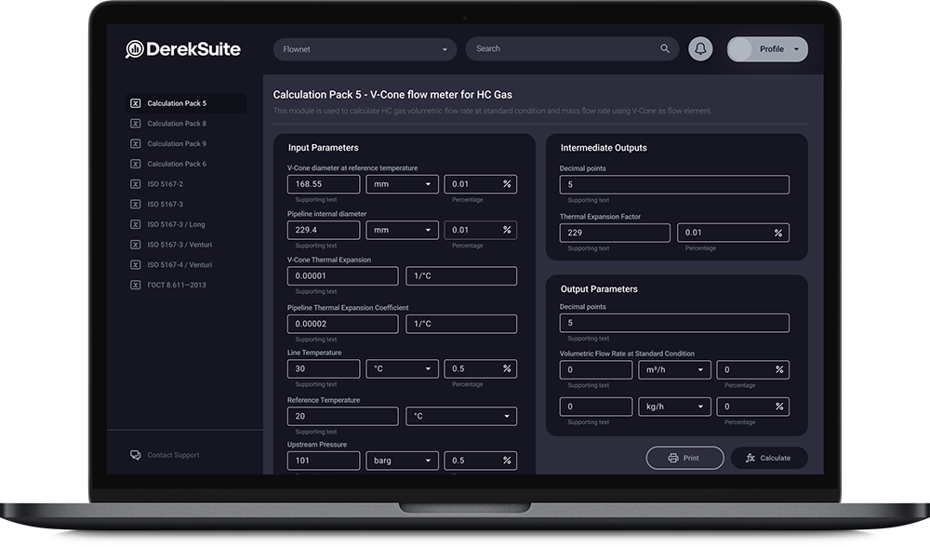Click the icon beside Calculation Pack 8
The height and width of the screenshot is (547, 930).
pos(136,124)
